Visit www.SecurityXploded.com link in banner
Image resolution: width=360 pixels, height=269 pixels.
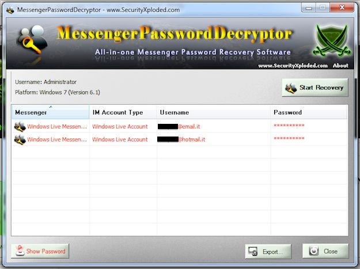click(x=293, y=66)
